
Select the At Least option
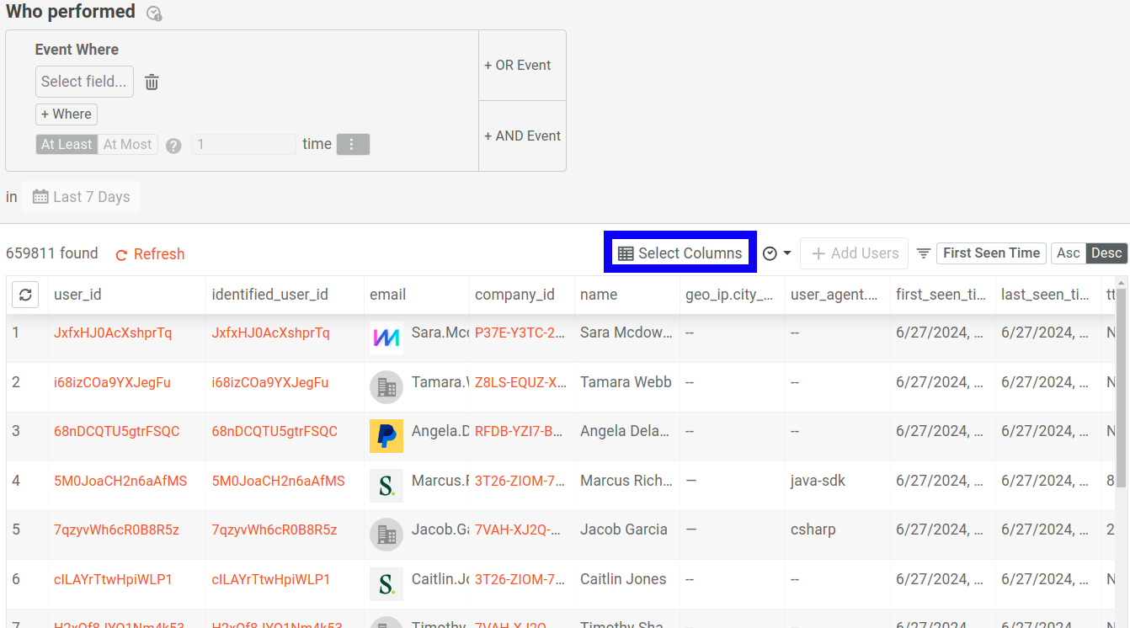67,143
